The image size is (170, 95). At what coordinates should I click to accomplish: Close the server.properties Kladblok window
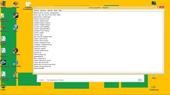pyautogui.click(x=162, y=7)
